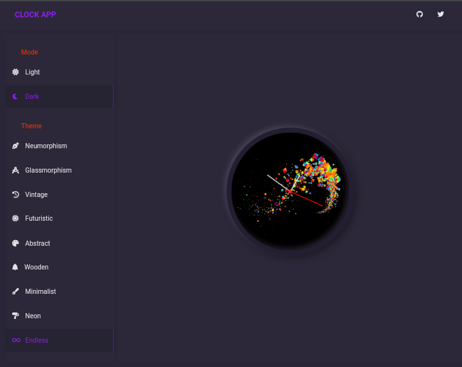Apply the Futuristic theme
Screen dimensions: 462x367
59,218
